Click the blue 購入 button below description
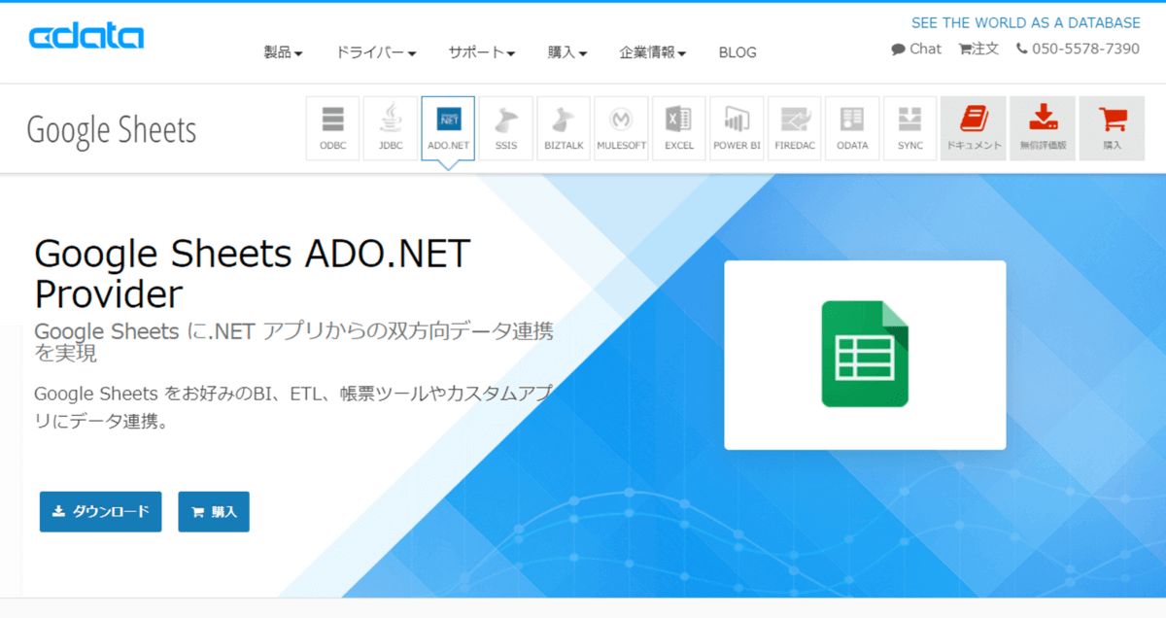This screenshot has width=1166, height=618. tap(214, 512)
